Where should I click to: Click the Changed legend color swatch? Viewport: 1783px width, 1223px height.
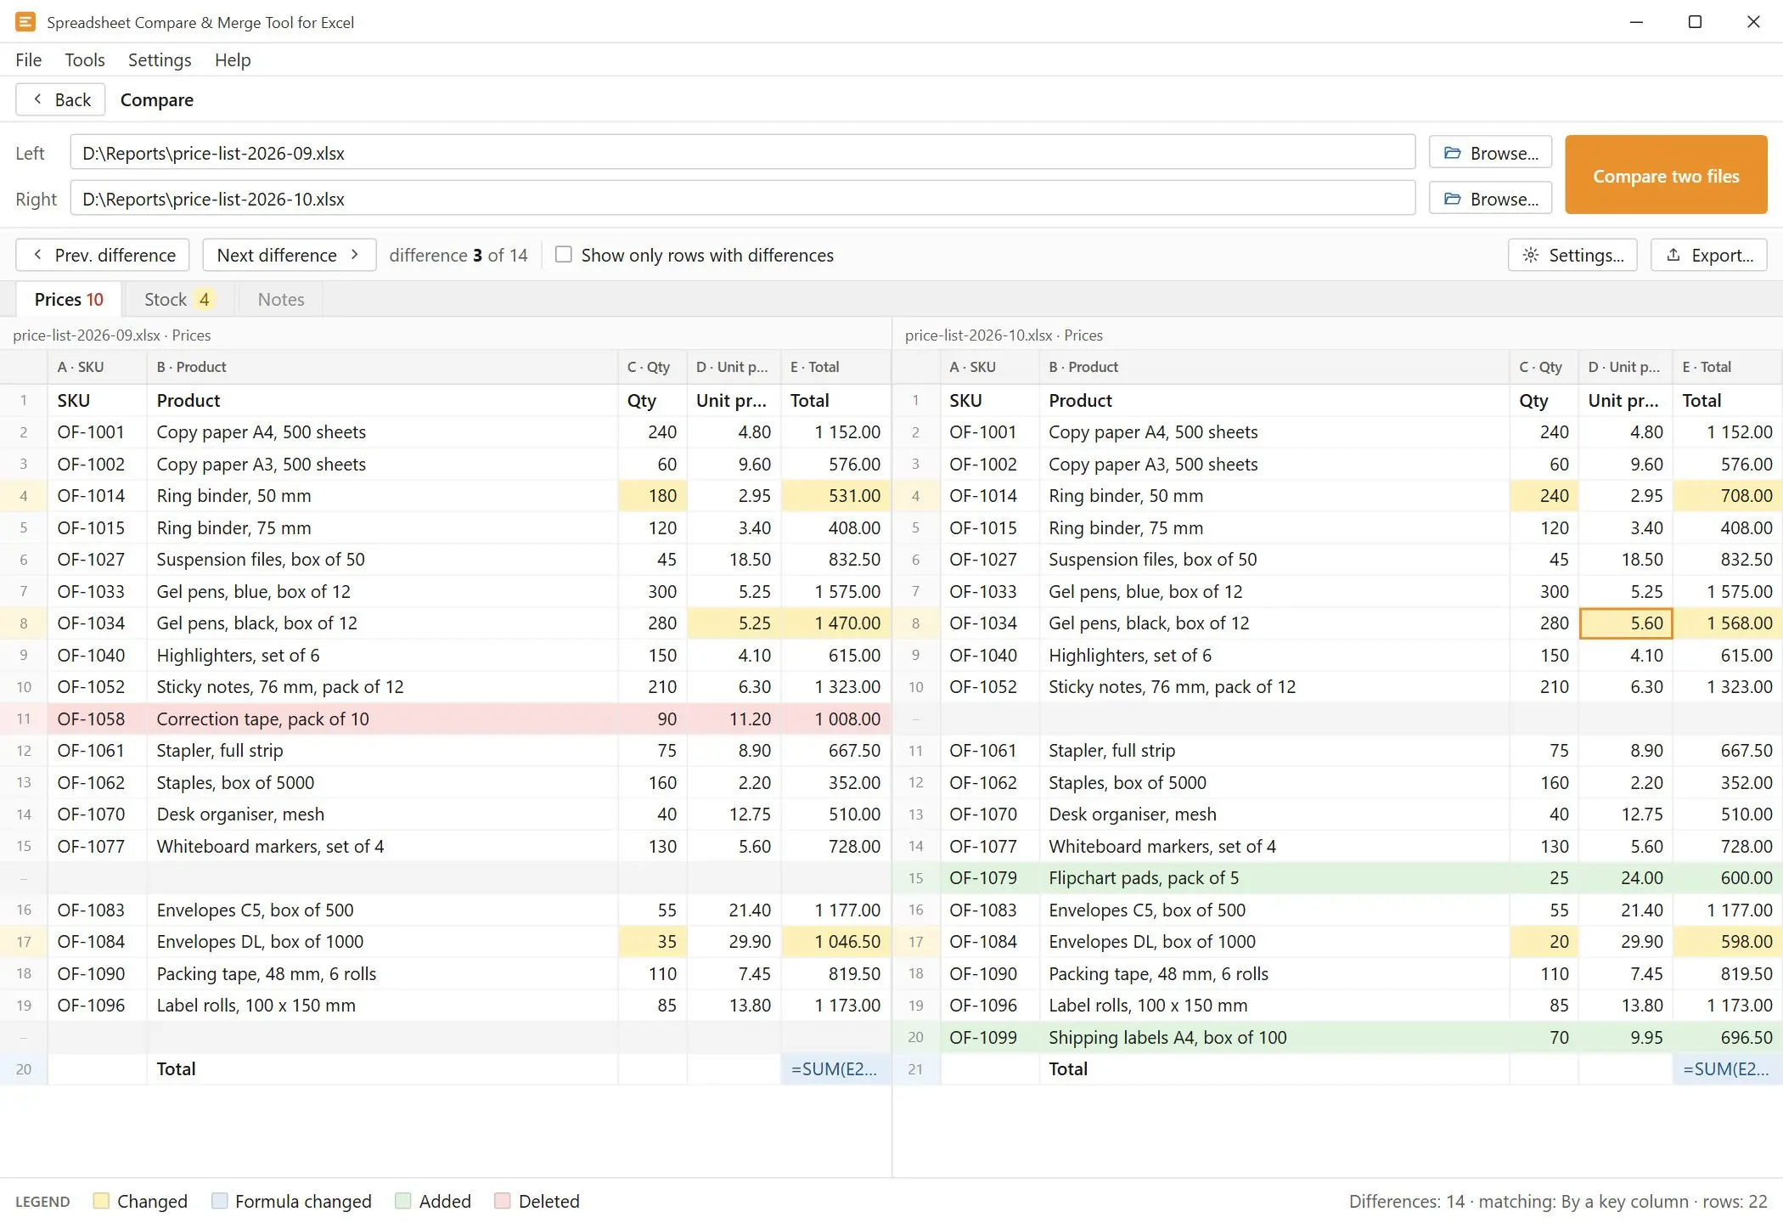[x=101, y=1201]
